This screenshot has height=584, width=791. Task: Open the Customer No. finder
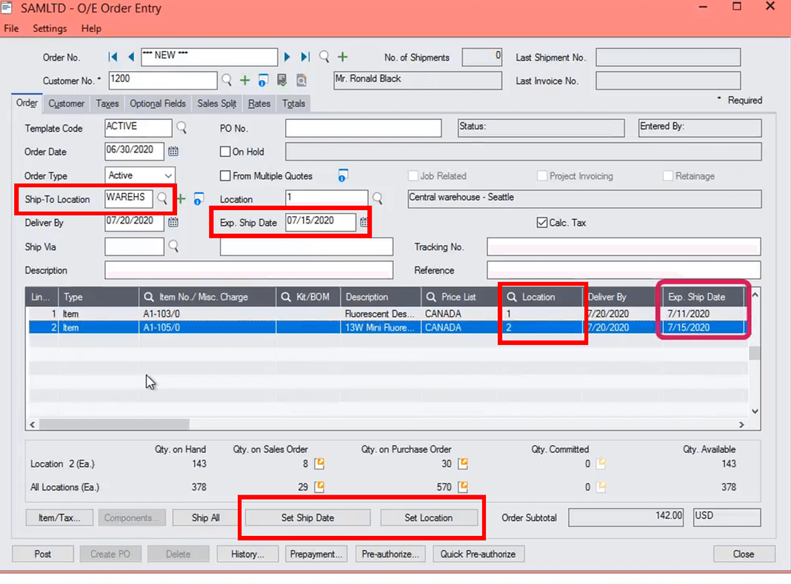point(228,79)
